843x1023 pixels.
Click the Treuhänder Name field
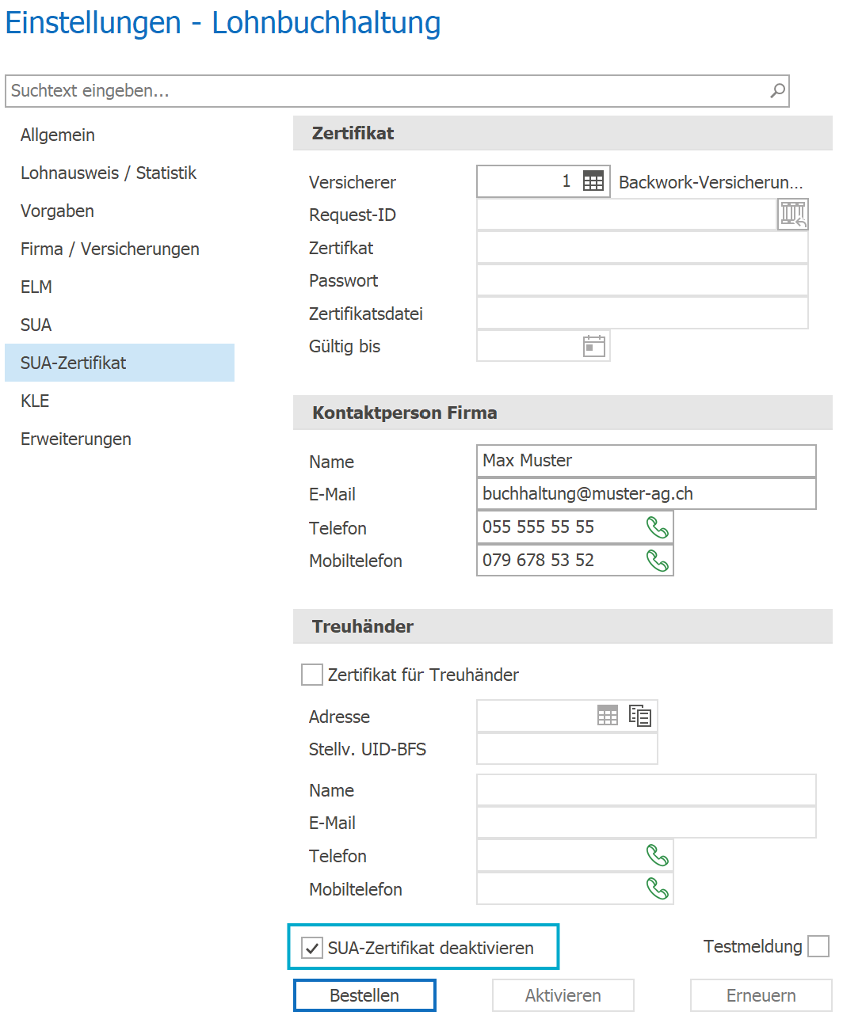[647, 790]
